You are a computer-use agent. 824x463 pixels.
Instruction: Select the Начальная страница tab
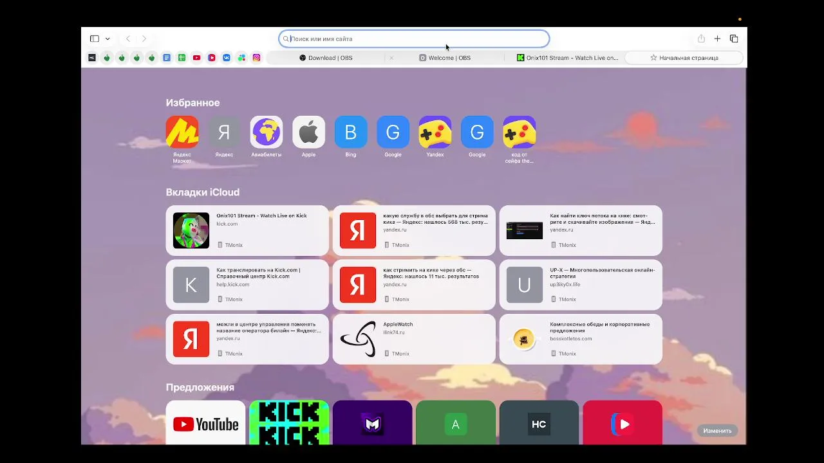pyautogui.click(x=684, y=58)
